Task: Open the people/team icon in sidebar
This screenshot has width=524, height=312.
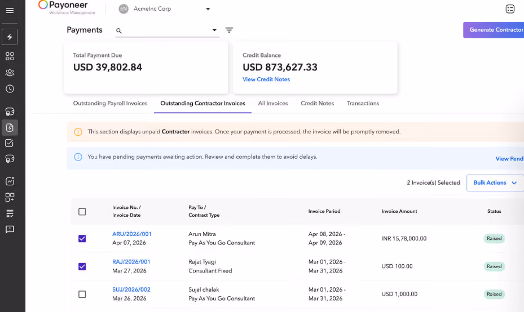Action: [x=10, y=73]
